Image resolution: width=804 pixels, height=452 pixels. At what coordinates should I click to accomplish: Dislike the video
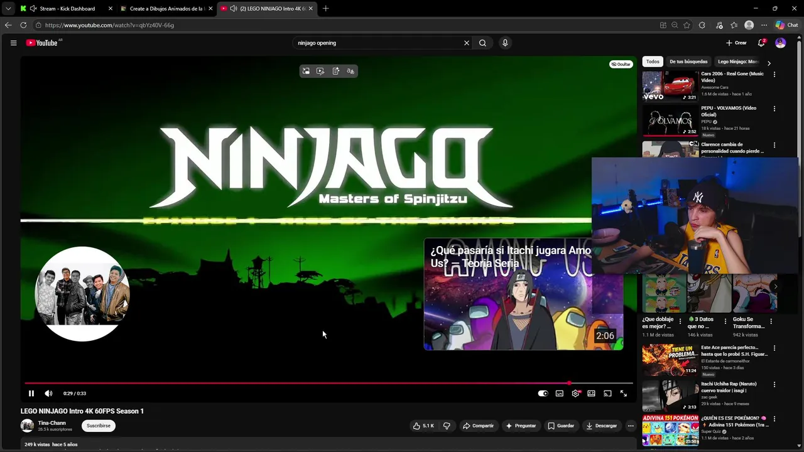pos(447,426)
